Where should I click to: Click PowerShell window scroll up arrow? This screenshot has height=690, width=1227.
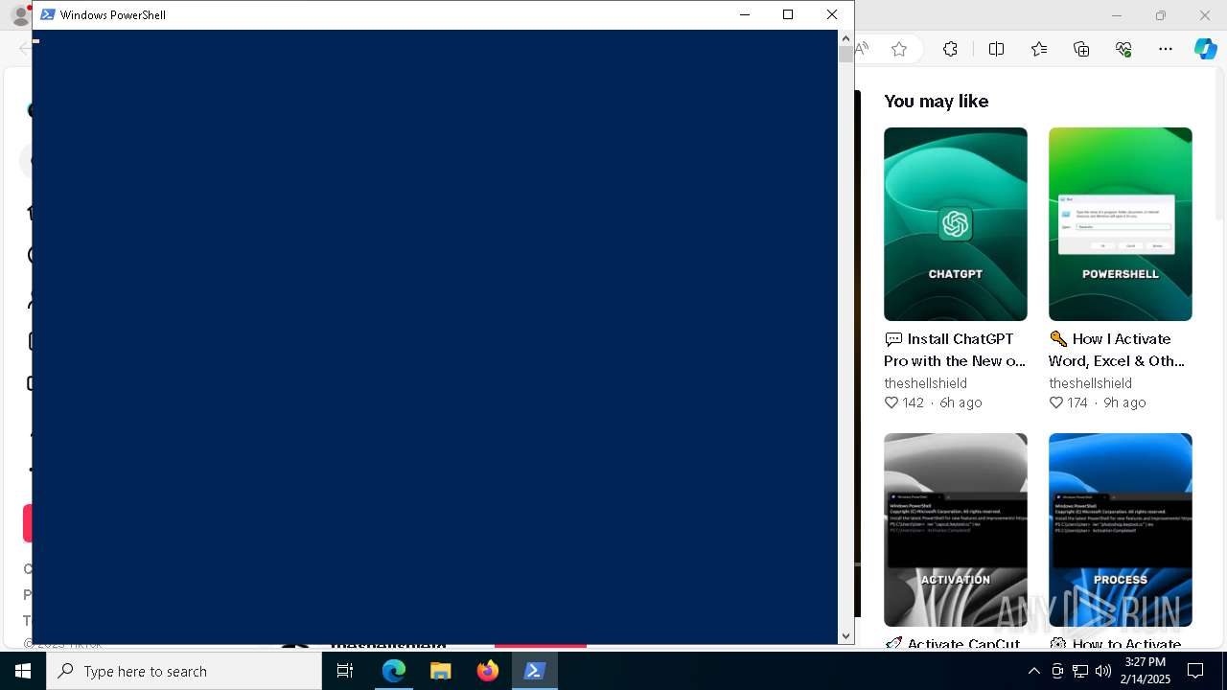click(845, 38)
